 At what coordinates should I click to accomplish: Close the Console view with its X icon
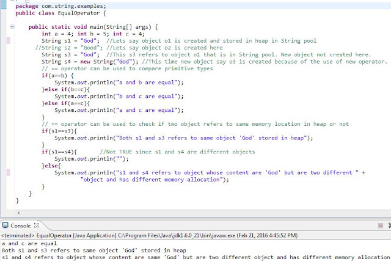[x=37, y=226]
